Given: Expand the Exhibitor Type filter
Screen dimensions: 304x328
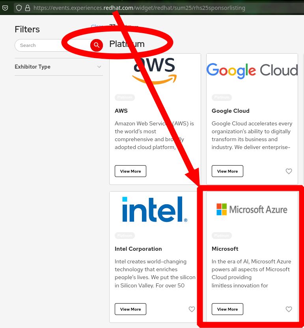Looking at the screenshot, I should click(x=59, y=67).
